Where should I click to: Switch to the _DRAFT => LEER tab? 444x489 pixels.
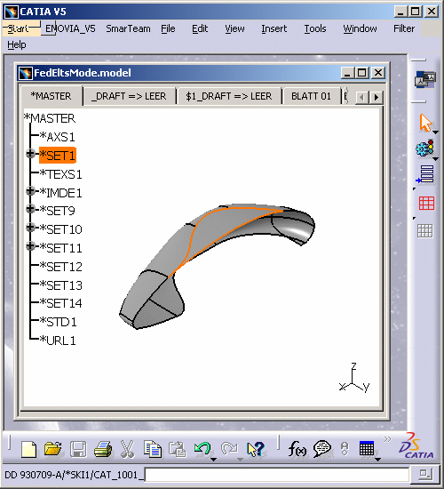click(x=130, y=96)
